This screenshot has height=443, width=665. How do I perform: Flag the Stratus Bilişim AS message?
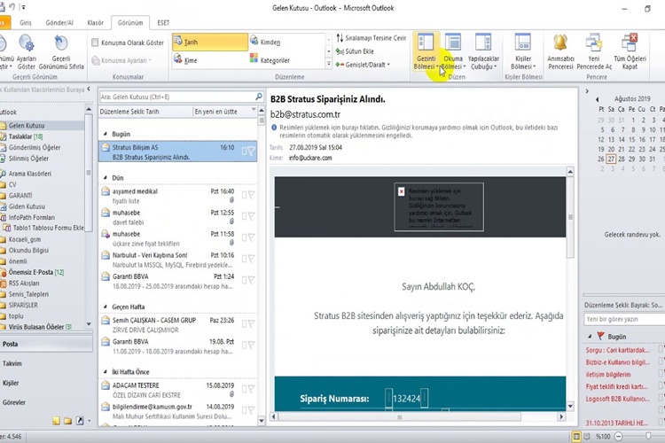(x=252, y=151)
